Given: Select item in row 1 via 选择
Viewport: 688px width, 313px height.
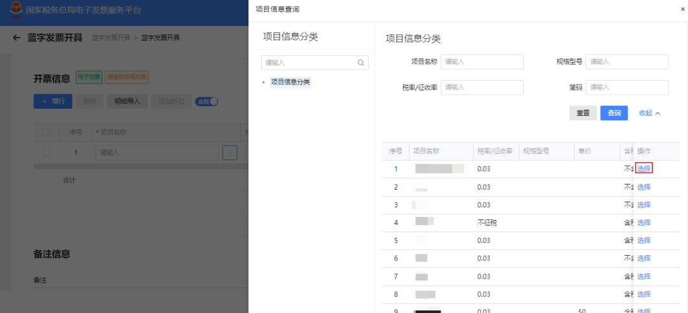Looking at the screenshot, I should [x=644, y=169].
